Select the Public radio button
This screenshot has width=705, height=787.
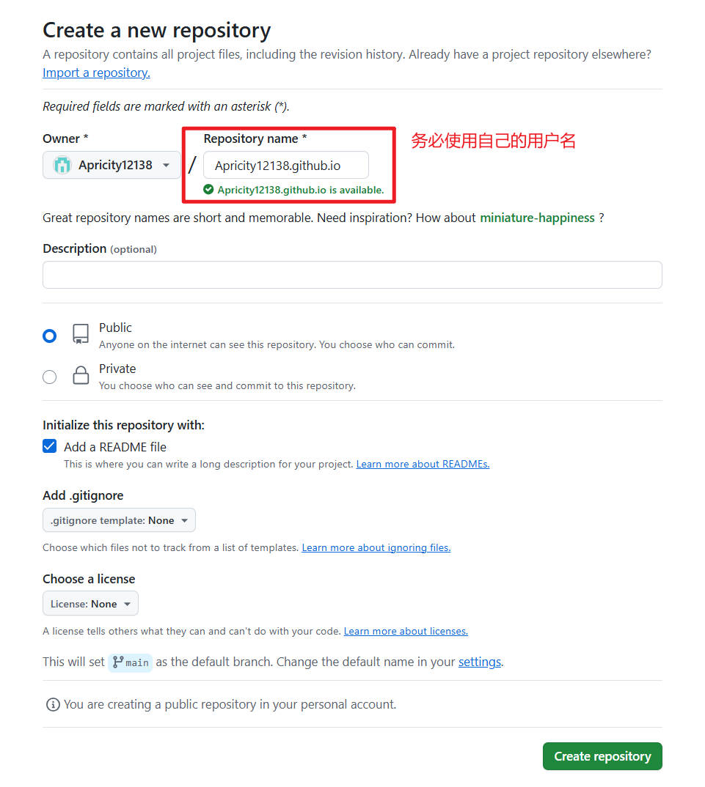[x=49, y=335]
